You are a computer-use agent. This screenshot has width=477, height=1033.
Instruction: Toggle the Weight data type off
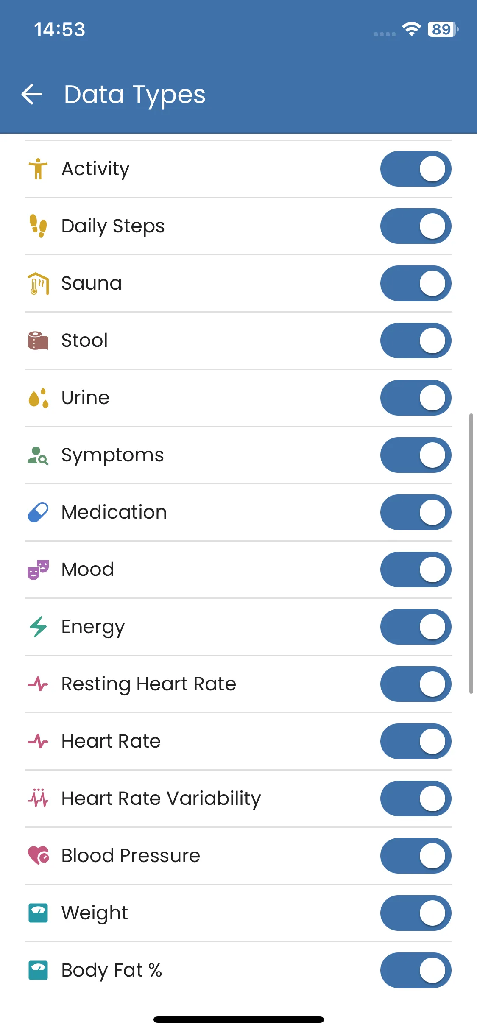pyautogui.click(x=416, y=913)
